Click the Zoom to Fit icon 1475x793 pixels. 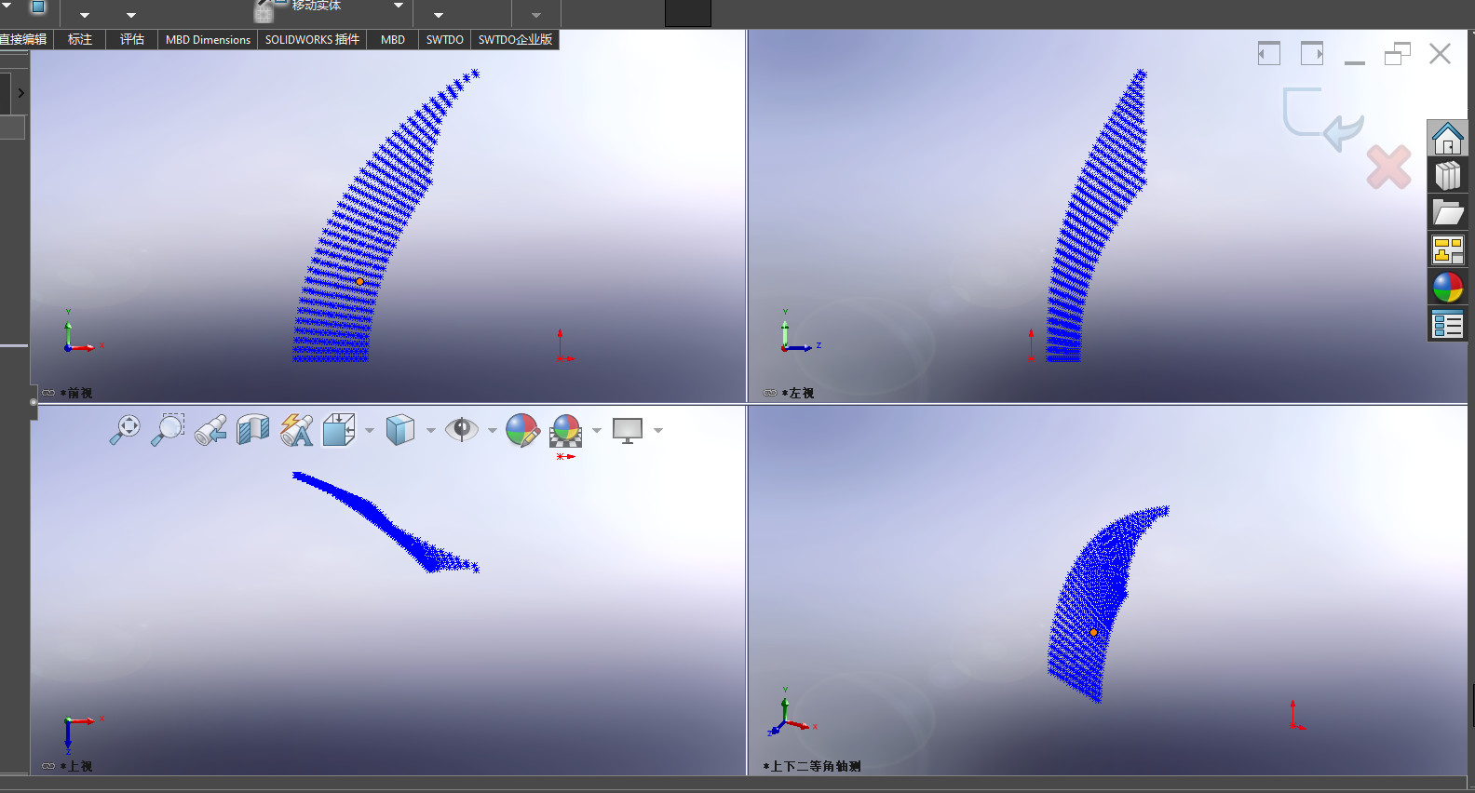click(125, 429)
